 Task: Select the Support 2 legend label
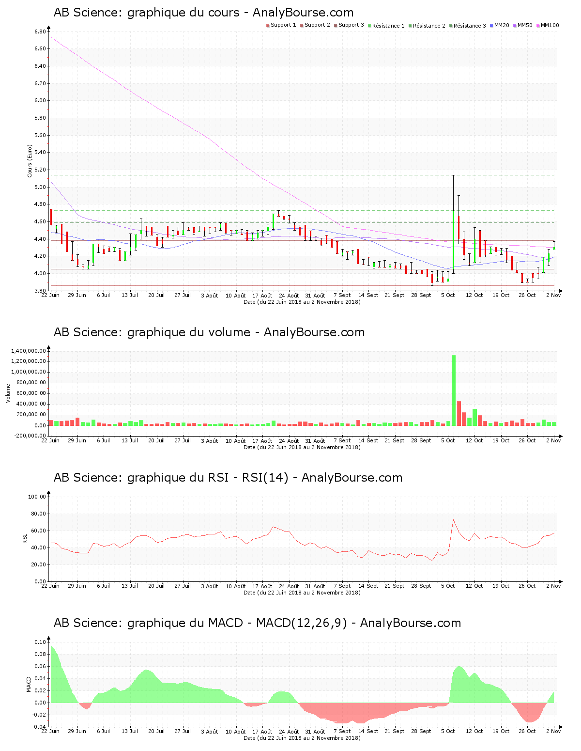pos(317,25)
